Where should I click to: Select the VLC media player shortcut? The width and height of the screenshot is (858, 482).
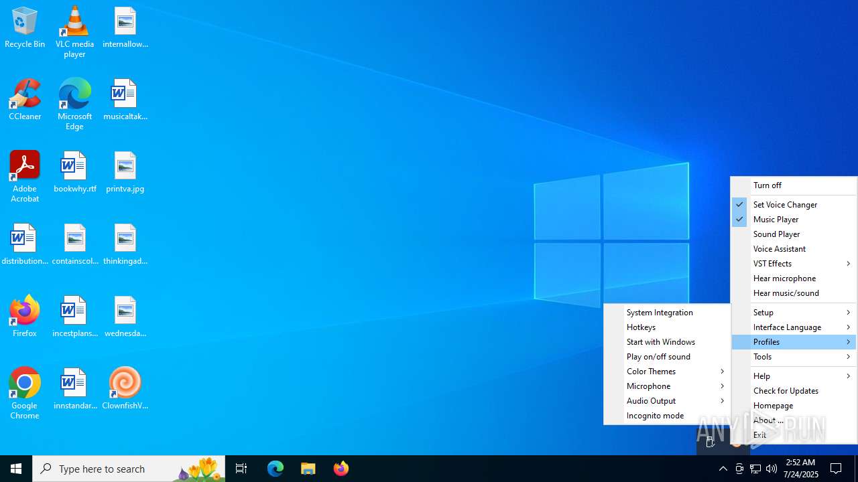click(74, 32)
